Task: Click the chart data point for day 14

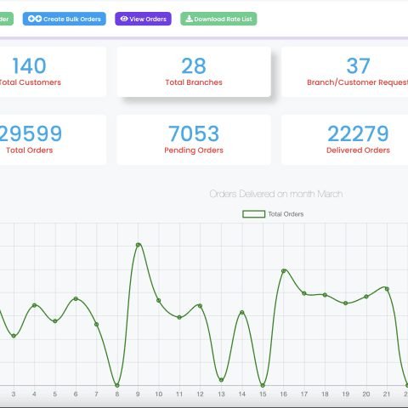Action: [242, 312]
